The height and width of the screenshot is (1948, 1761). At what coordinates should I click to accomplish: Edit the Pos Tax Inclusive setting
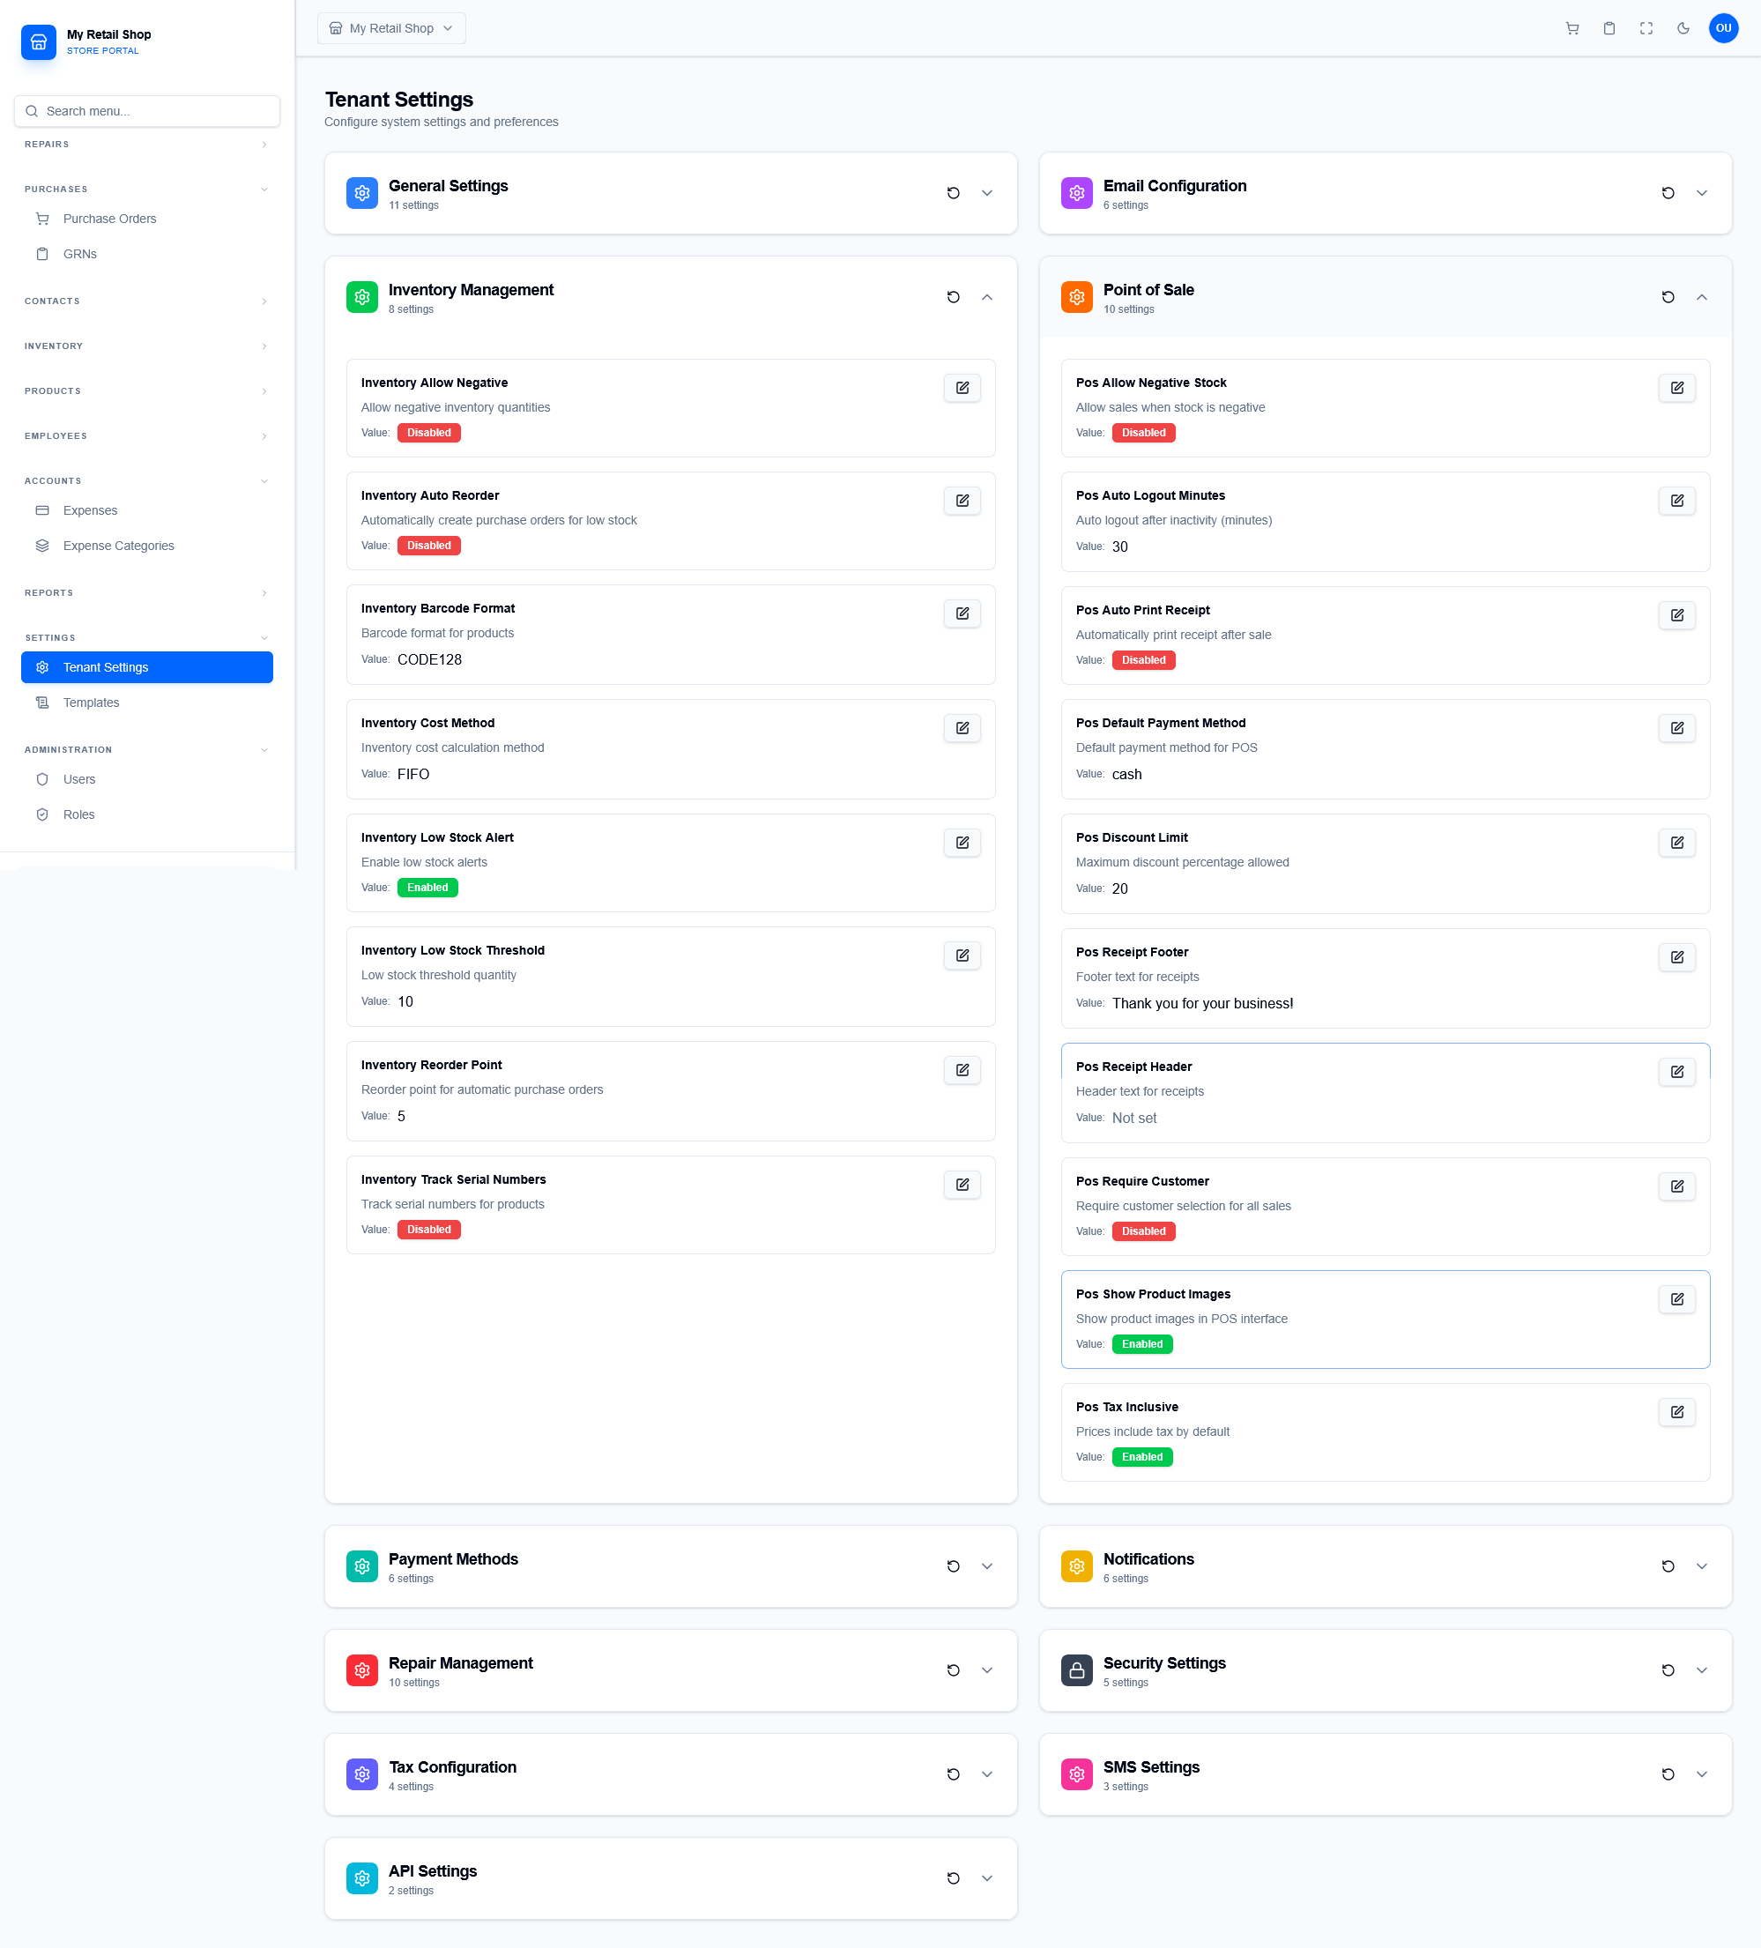tap(1677, 1413)
